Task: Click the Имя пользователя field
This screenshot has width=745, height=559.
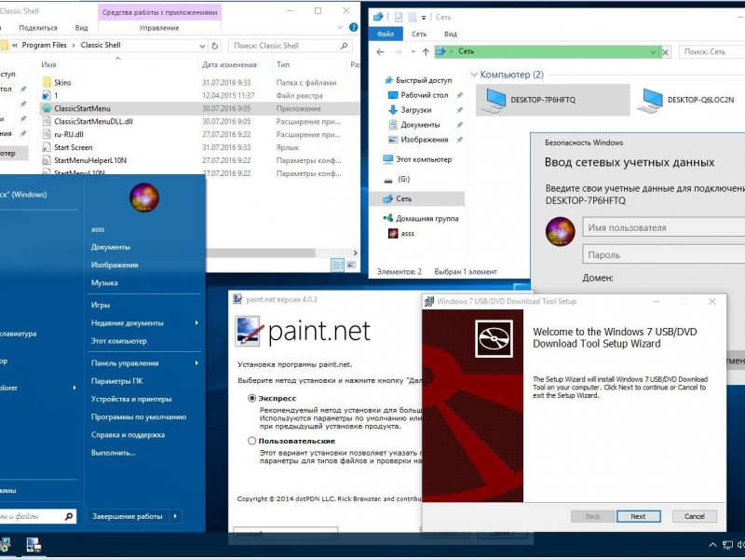Action: coord(663,227)
